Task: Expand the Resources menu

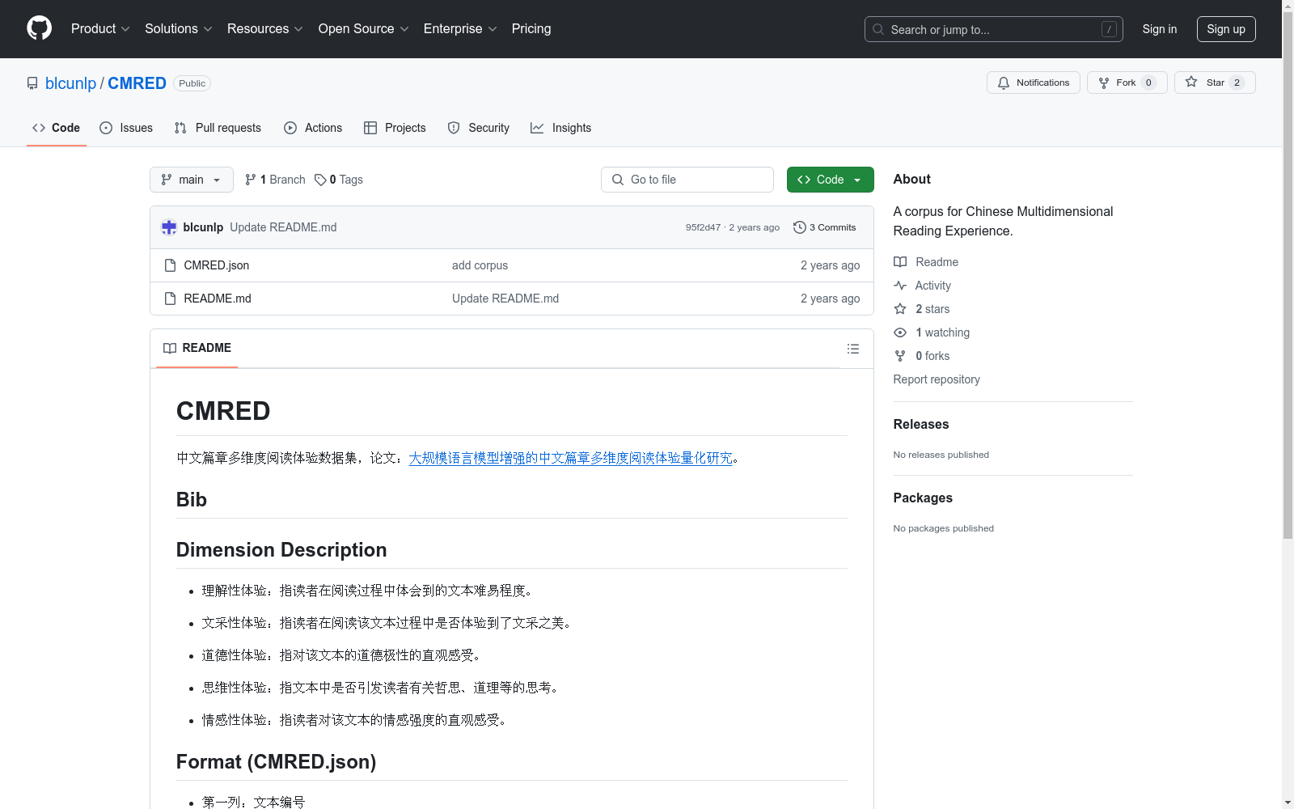Action: click(265, 28)
